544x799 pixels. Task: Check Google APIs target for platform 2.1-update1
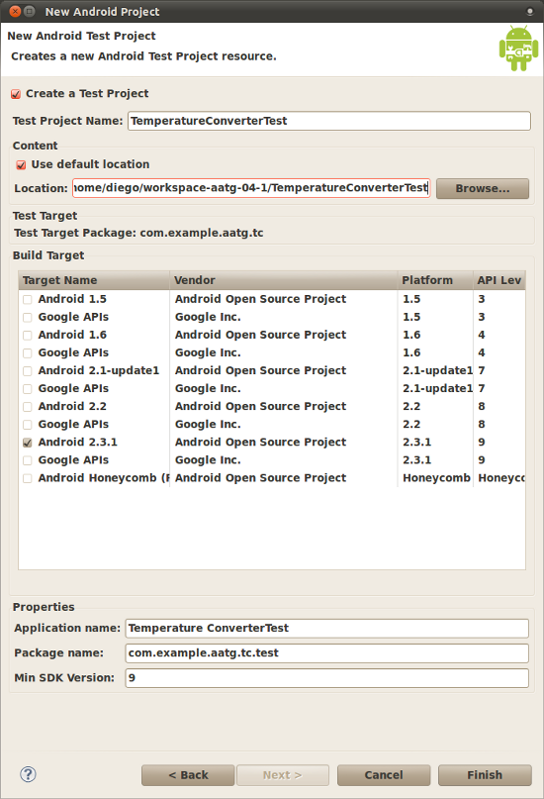click(x=28, y=389)
